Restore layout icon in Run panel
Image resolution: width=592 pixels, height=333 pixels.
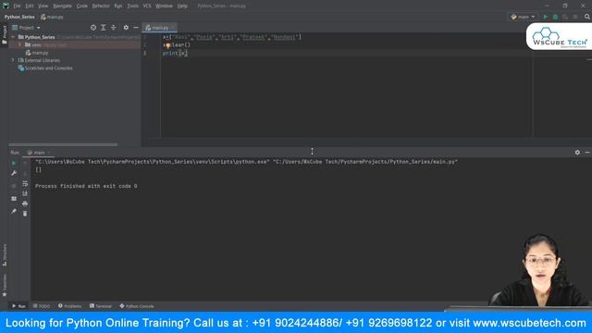point(14,199)
